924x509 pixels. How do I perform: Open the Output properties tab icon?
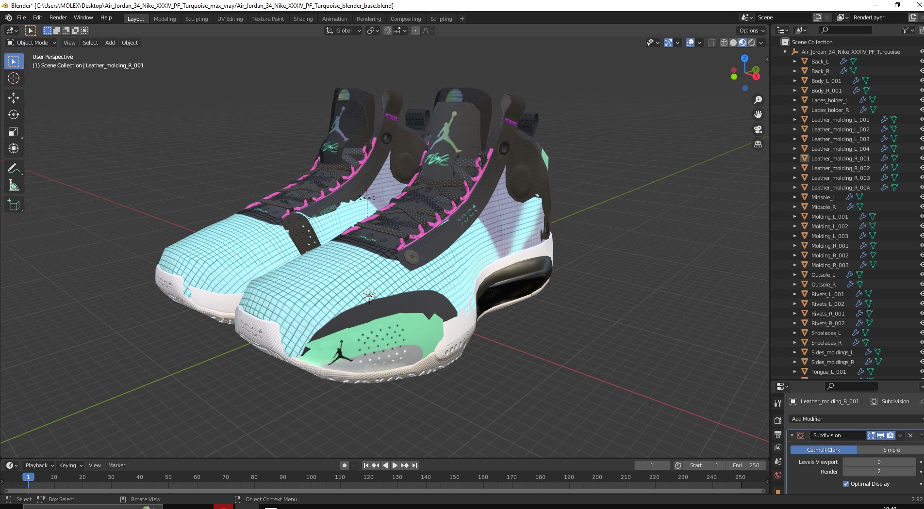[x=778, y=434]
